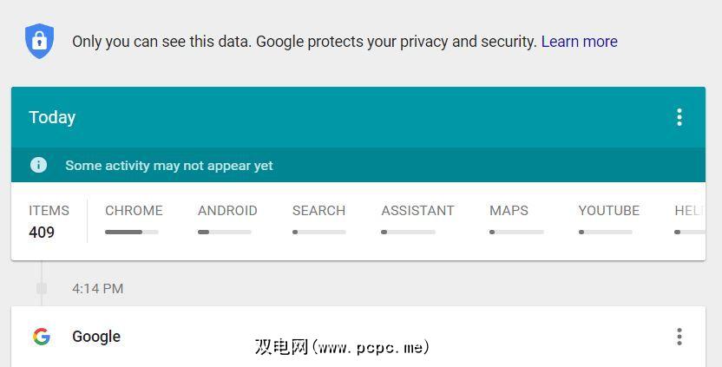Click the Chrome usage progress bar

pos(132,232)
